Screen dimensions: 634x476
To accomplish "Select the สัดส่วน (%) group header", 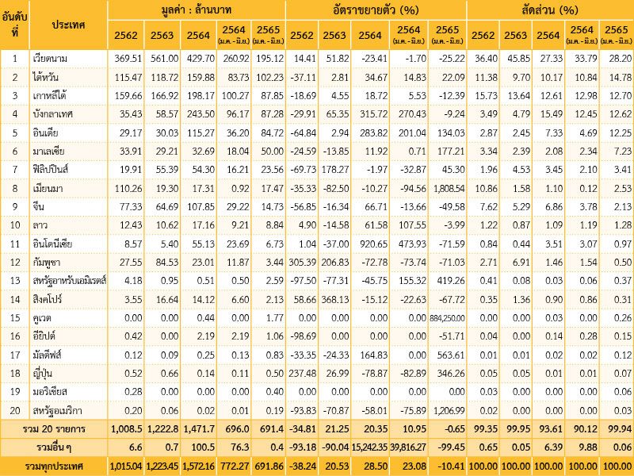I will click(550, 10).
